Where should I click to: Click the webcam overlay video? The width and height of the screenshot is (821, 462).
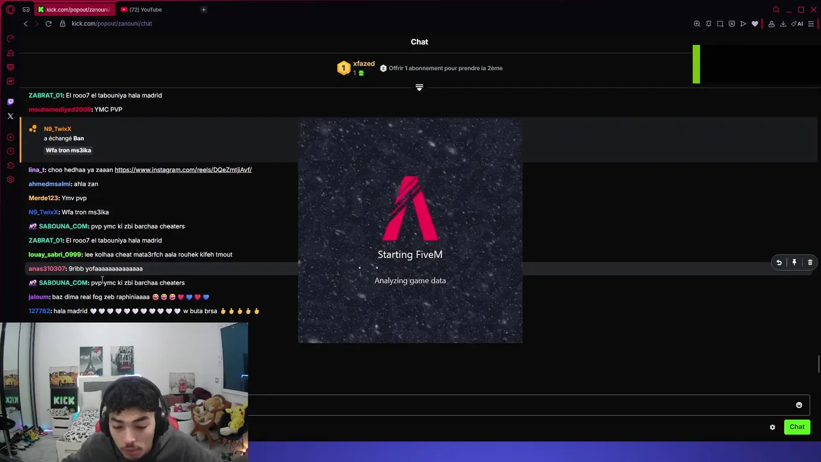point(124,392)
